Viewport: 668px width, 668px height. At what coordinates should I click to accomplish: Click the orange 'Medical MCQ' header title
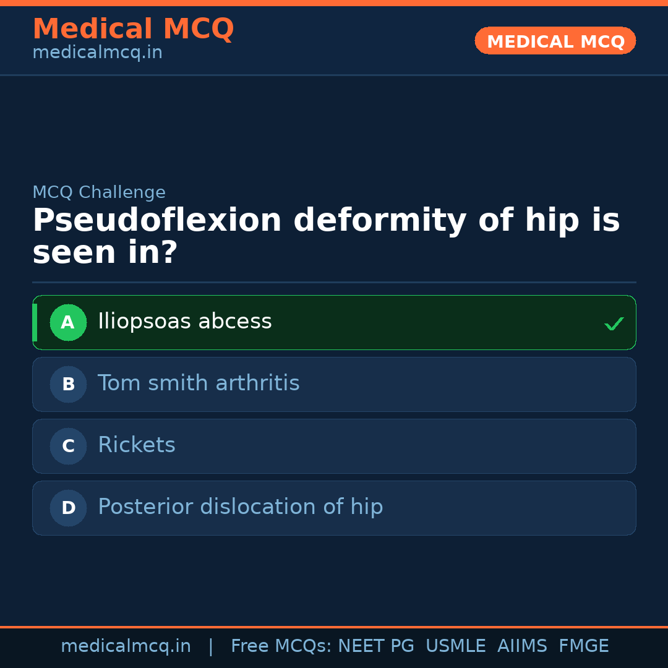click(x=133, y=29)
